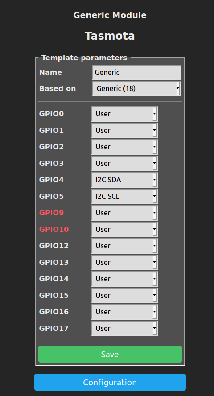Open the GPIO10 dropdown

(x=124, y=229)
